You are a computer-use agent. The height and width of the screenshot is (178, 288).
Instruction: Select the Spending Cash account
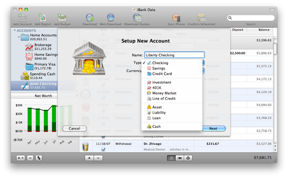click(x=38, y=76)
